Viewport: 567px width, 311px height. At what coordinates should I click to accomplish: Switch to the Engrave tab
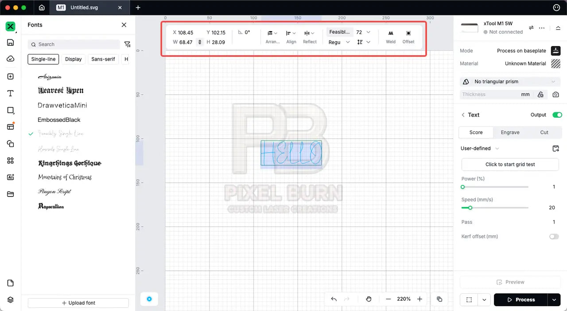tap(510, 132)
